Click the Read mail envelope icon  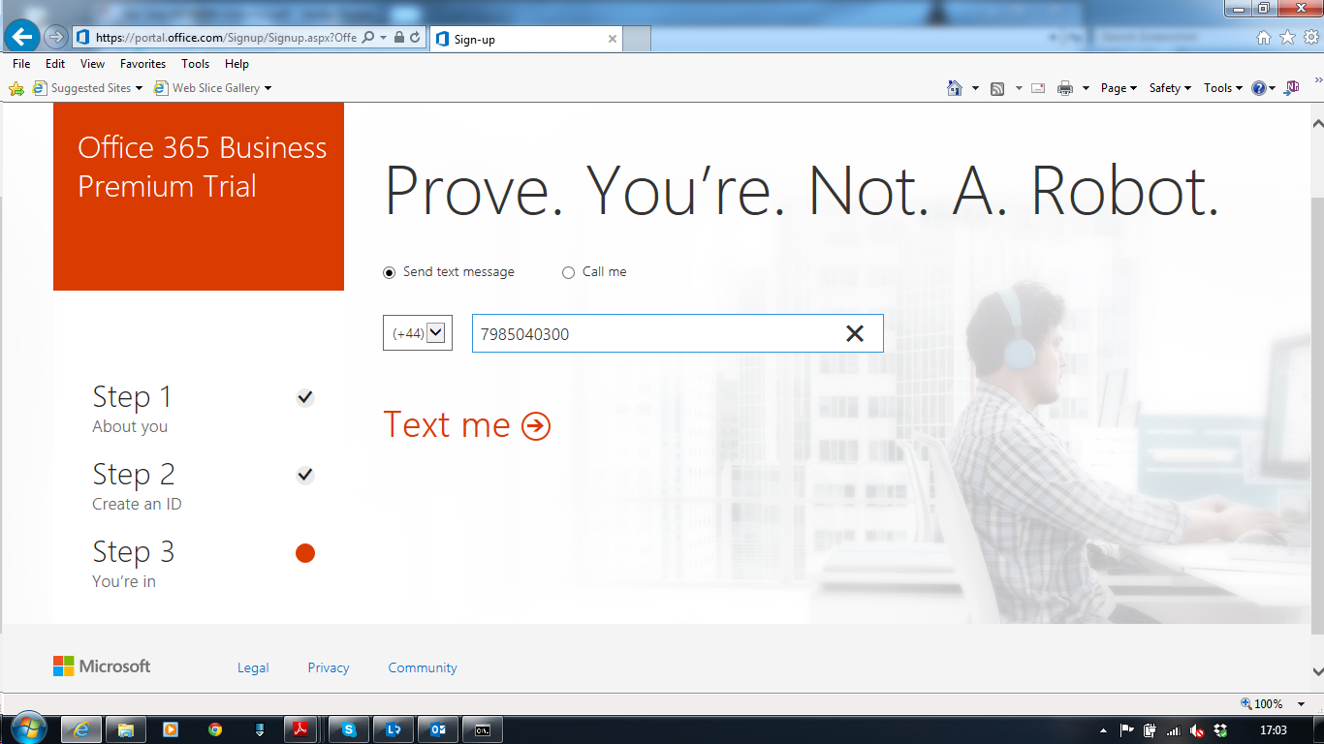pyautogui.click(x=1038, y=88)
